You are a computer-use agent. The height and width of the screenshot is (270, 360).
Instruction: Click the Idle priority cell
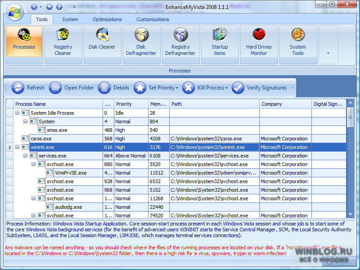point(131,113)
